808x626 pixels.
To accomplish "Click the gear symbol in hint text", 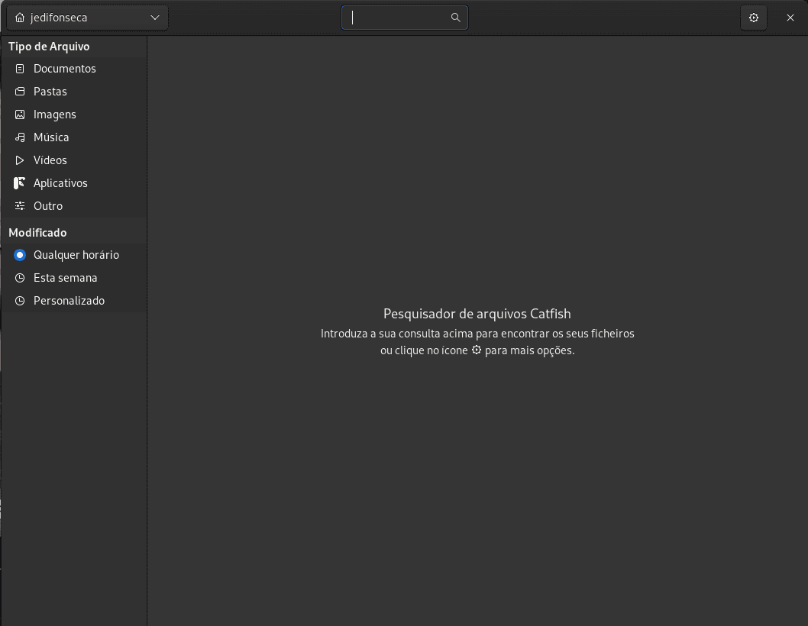I will click(x=477, y=350).
